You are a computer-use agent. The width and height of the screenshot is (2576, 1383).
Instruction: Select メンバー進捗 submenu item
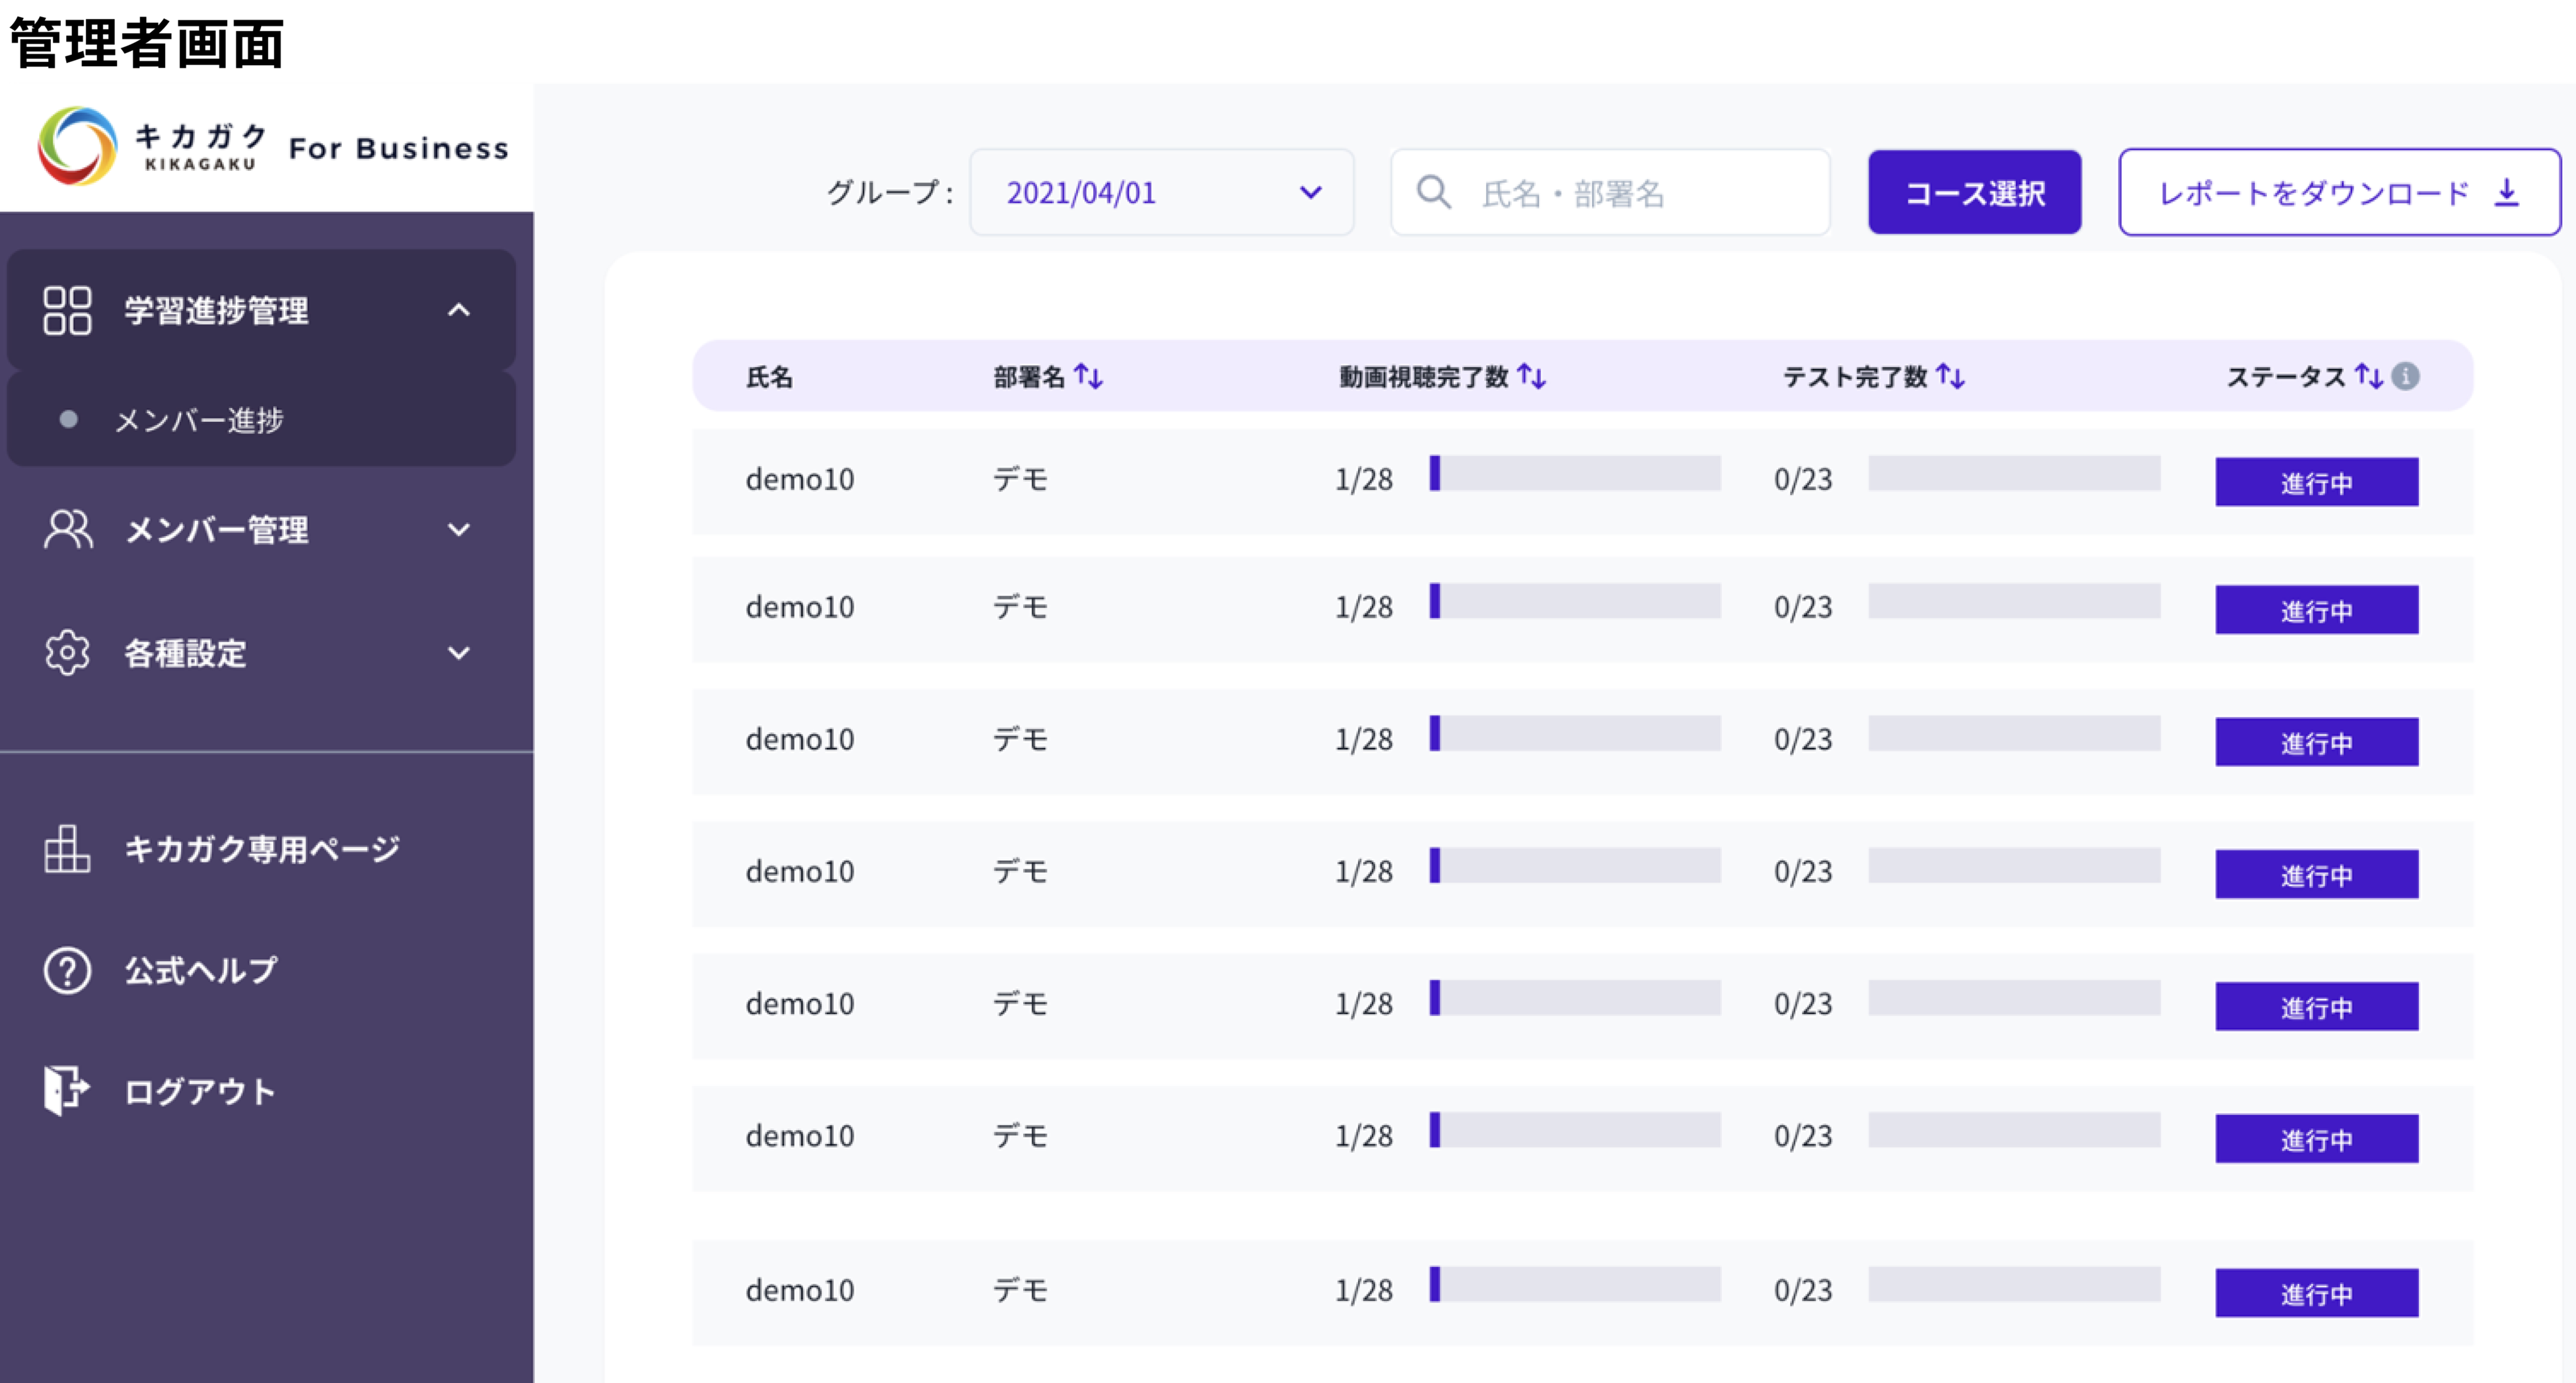[199, 420]
